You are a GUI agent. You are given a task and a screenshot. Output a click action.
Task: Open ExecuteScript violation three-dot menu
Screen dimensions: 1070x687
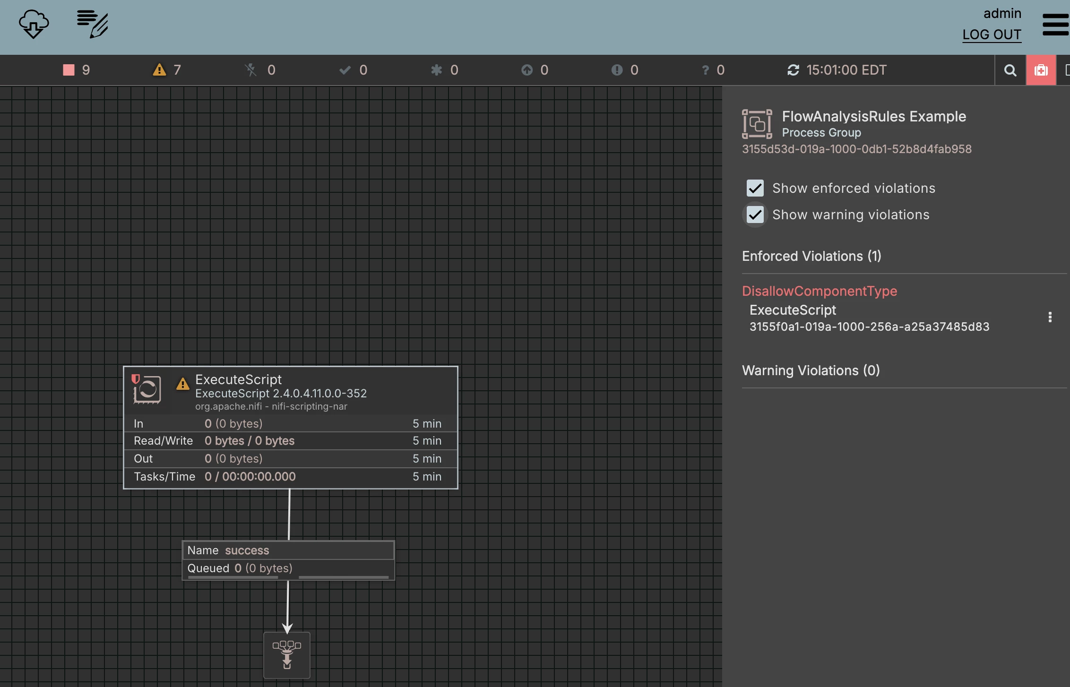pos(1050,317)
